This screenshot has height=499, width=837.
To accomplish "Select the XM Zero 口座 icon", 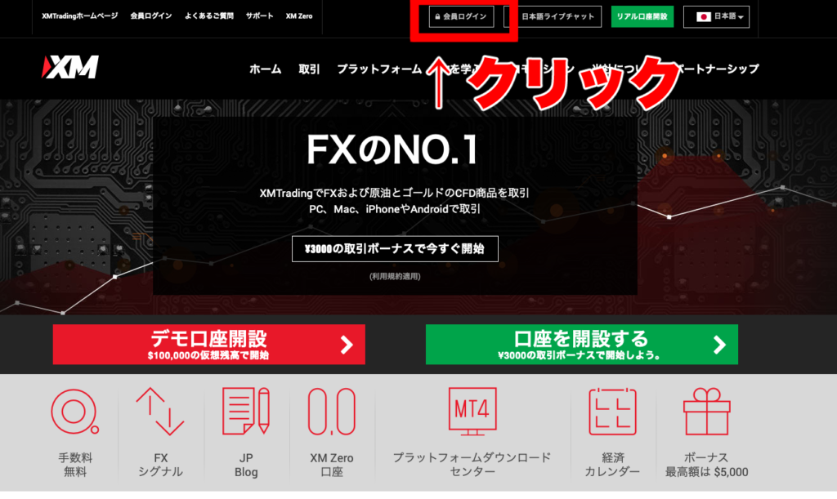I will click(332, 412).
